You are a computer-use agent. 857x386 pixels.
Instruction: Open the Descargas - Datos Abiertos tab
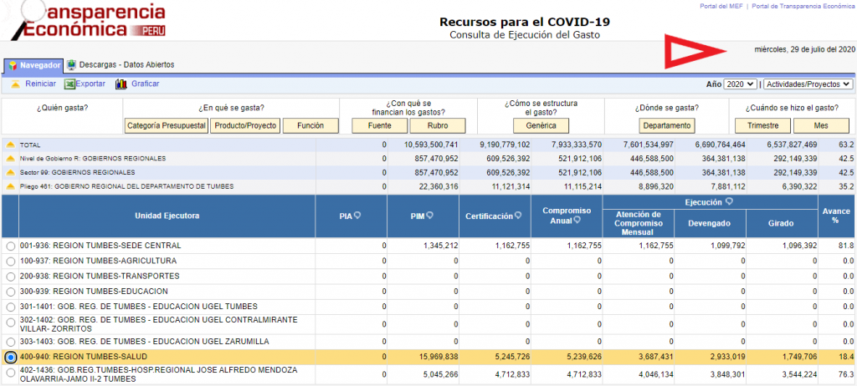120,65
